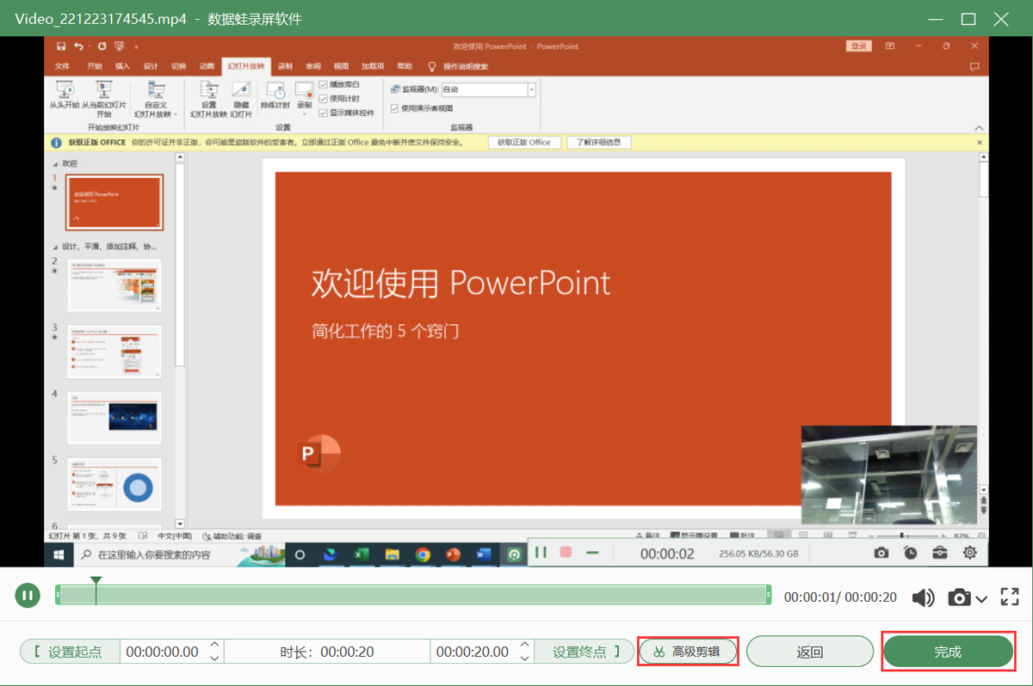
Task: Pause the video preview playback
Action: pyautogui.click(x=28, y=595)
